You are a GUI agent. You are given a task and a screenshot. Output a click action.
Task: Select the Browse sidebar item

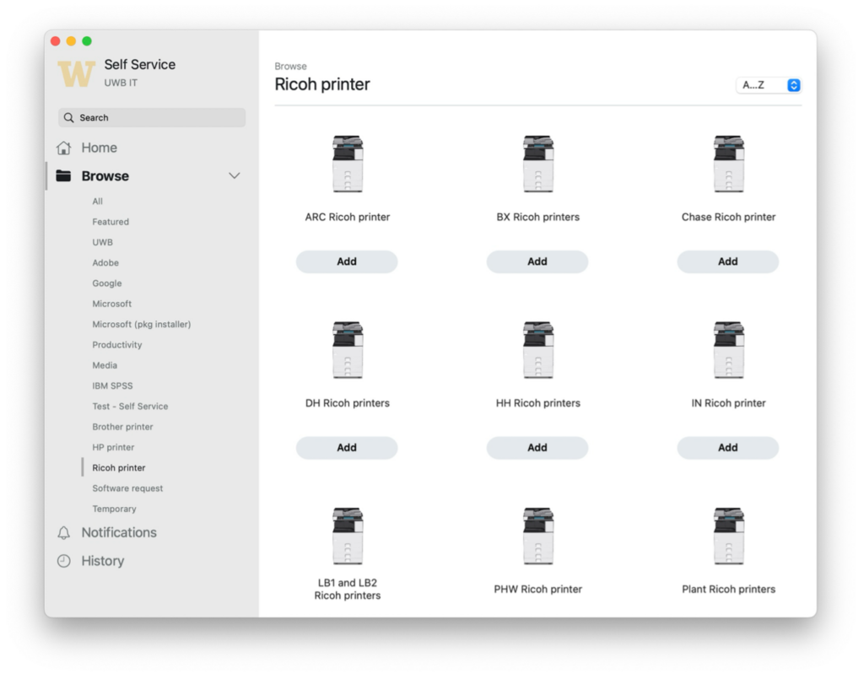pos(105,175)
